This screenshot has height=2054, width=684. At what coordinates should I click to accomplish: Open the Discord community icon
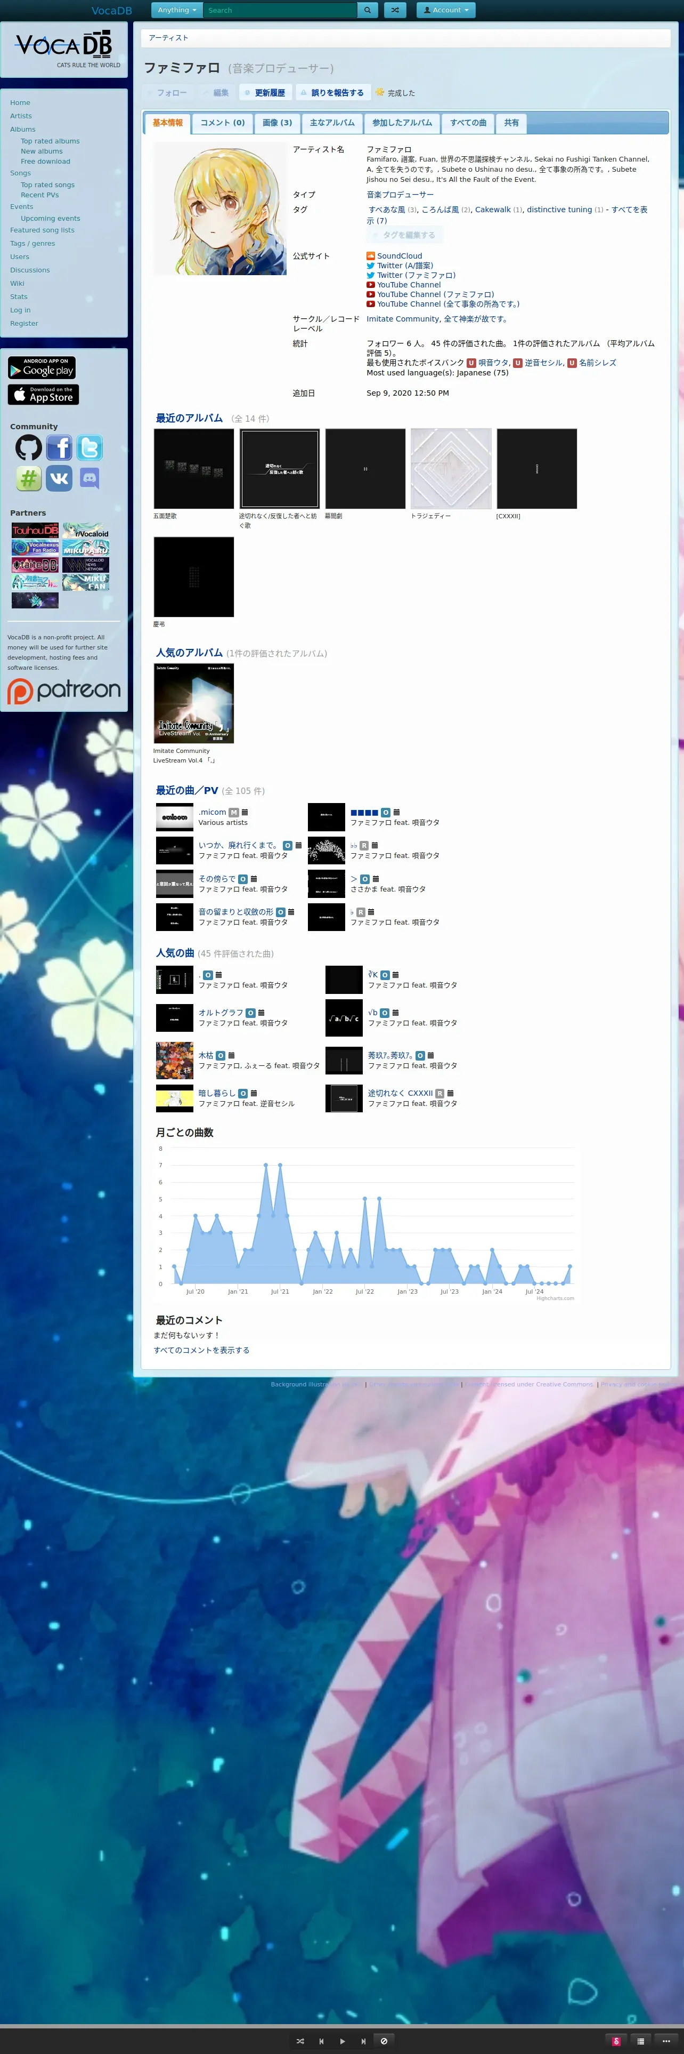pos(89,478)
